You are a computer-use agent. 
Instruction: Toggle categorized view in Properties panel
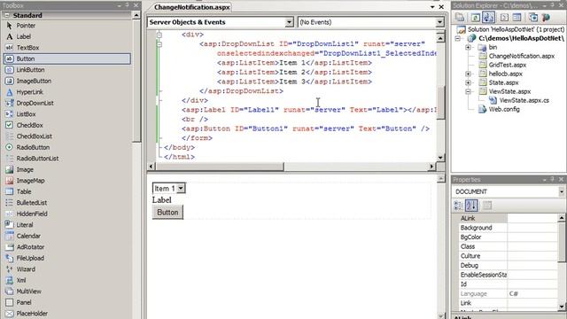pos(458,206)
